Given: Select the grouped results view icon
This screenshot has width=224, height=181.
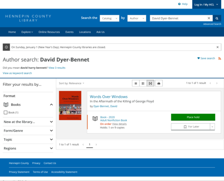Looking at the screenshot, I should 150,84.
